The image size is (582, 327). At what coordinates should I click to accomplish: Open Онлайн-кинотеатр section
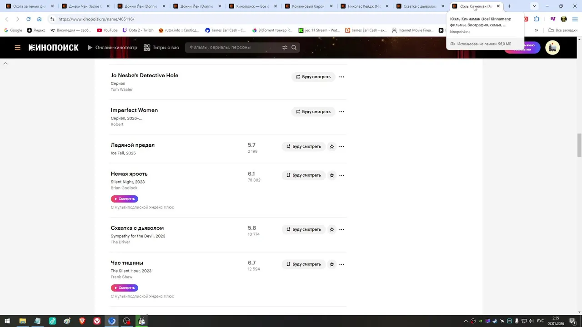pos(112,48)
